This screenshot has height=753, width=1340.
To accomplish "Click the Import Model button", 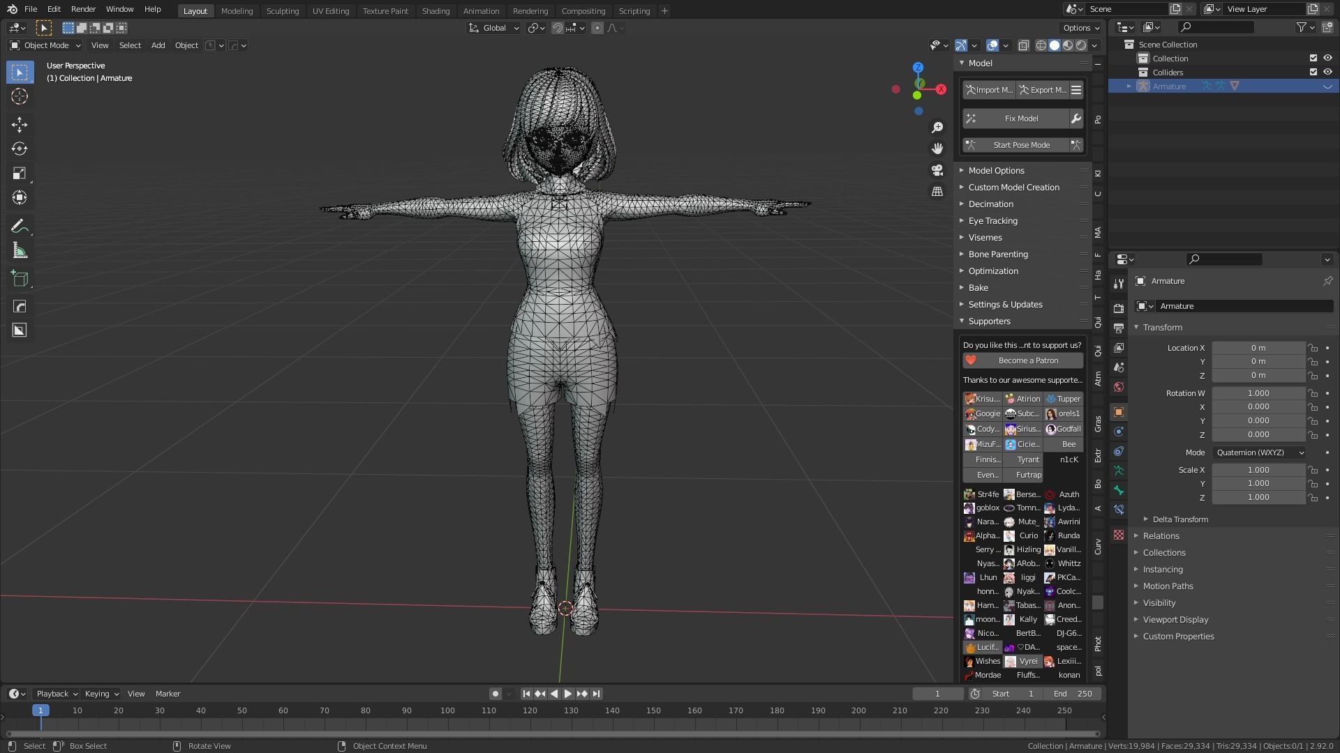I will tap(989, 90).
